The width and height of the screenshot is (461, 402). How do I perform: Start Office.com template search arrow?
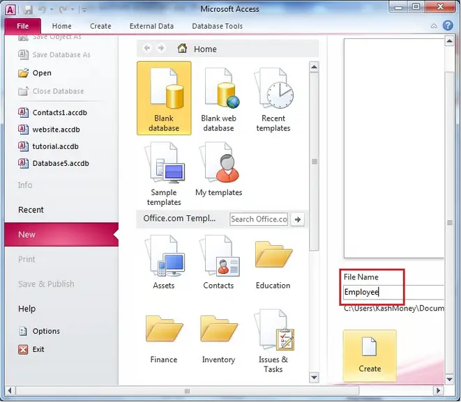coord(298,219)
